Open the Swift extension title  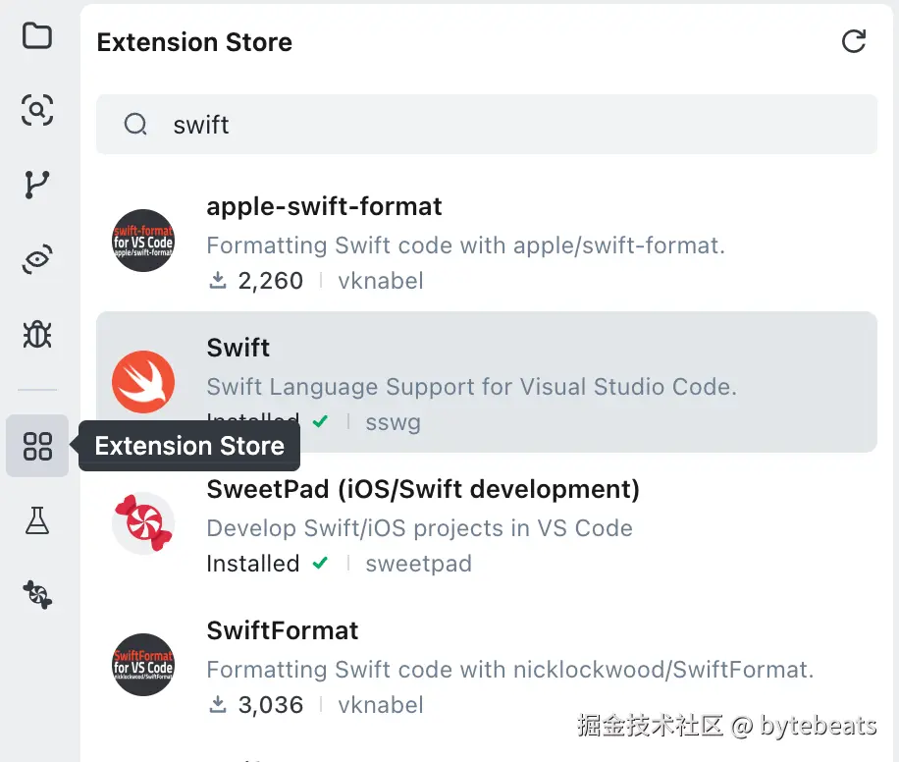point(238,348)
